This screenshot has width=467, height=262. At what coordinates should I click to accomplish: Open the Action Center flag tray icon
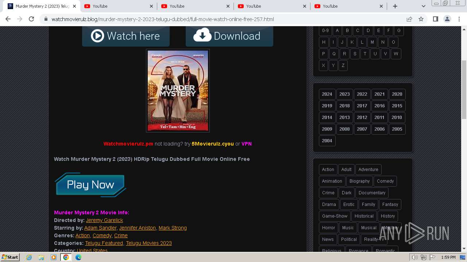(432, 257)
